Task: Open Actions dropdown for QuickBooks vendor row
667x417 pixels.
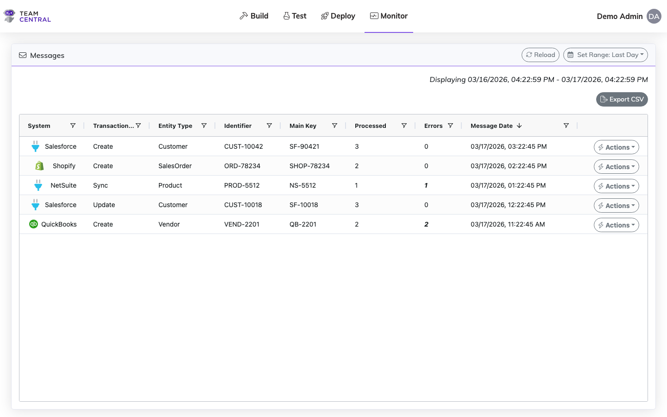Action: click(616, 225)
